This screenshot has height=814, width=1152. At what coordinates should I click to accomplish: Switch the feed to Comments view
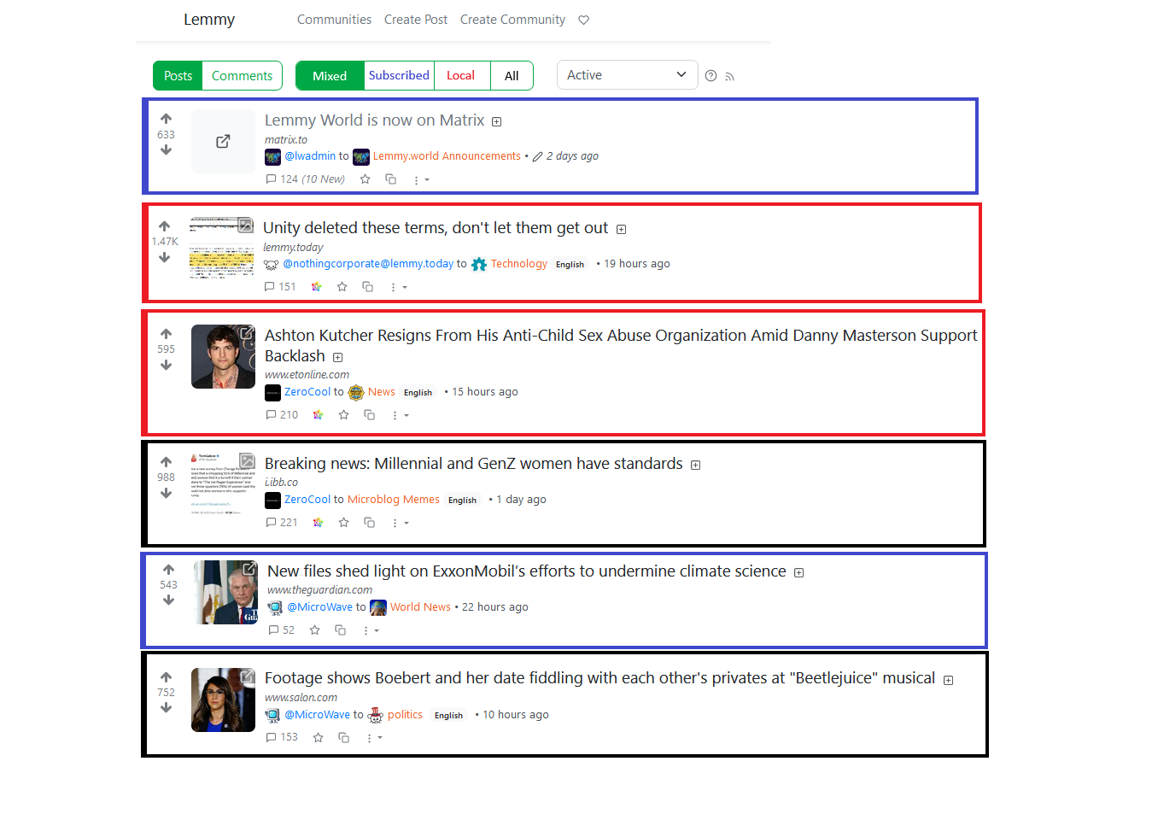[242, 75]
